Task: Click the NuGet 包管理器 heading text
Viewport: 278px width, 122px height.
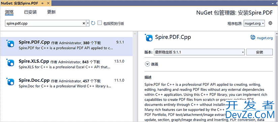Action: point(235,13)
